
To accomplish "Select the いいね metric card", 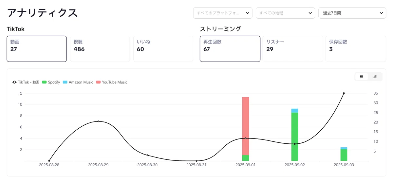I will [163, 49].
